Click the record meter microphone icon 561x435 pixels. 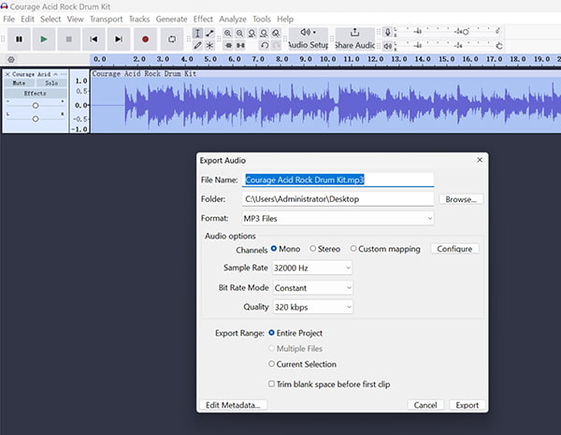tap(387, 33)
